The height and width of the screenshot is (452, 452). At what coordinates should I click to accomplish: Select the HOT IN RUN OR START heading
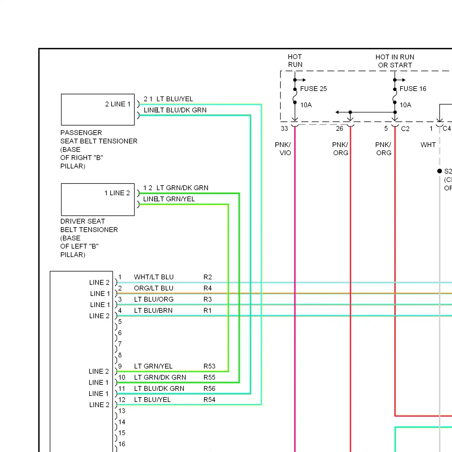395,61
